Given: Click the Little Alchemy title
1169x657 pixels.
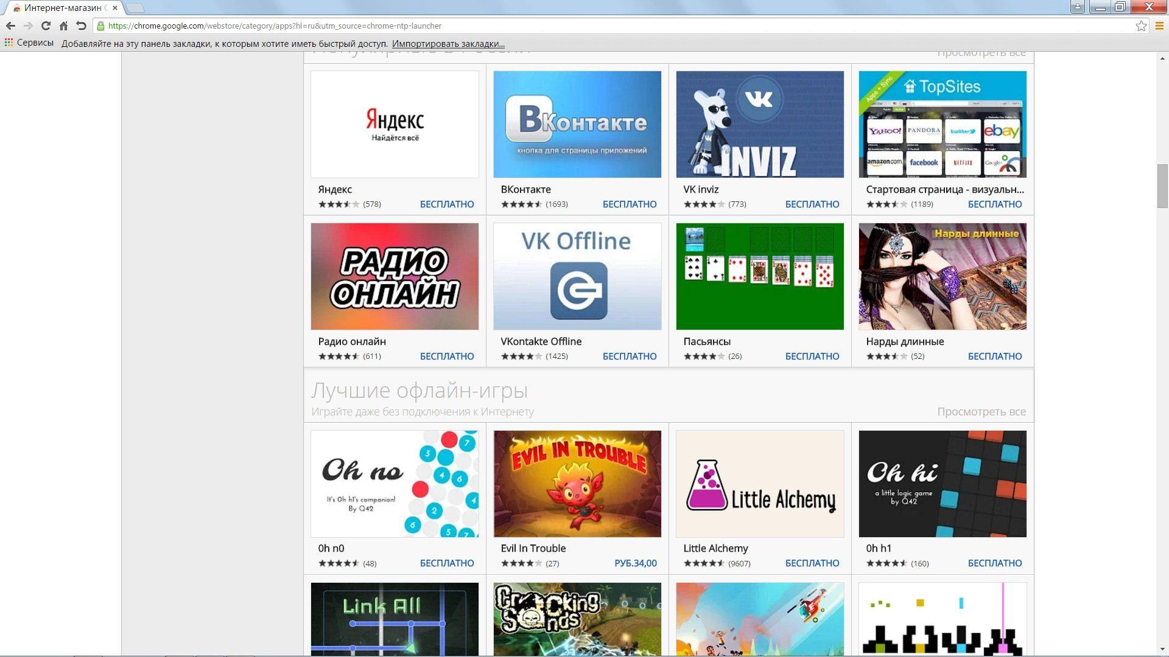Looking at the screenshot, I should (715, 548).
